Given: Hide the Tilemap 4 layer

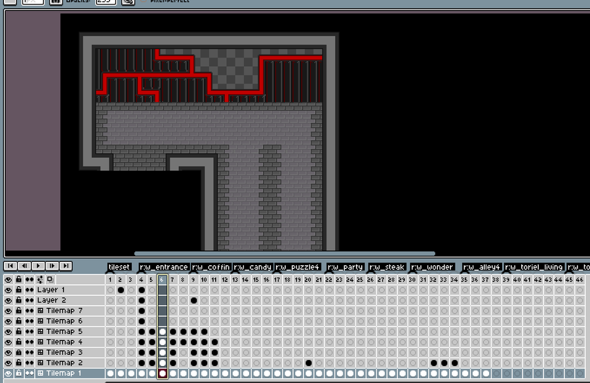Looking at the screenshot, I should [x=8, y=342].
